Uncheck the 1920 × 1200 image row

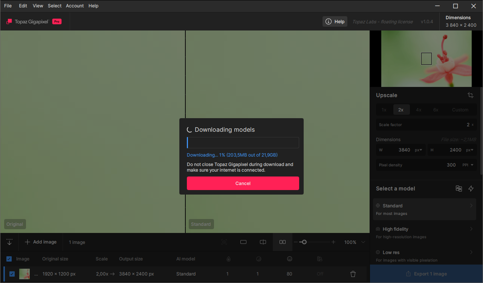point(12,274)
